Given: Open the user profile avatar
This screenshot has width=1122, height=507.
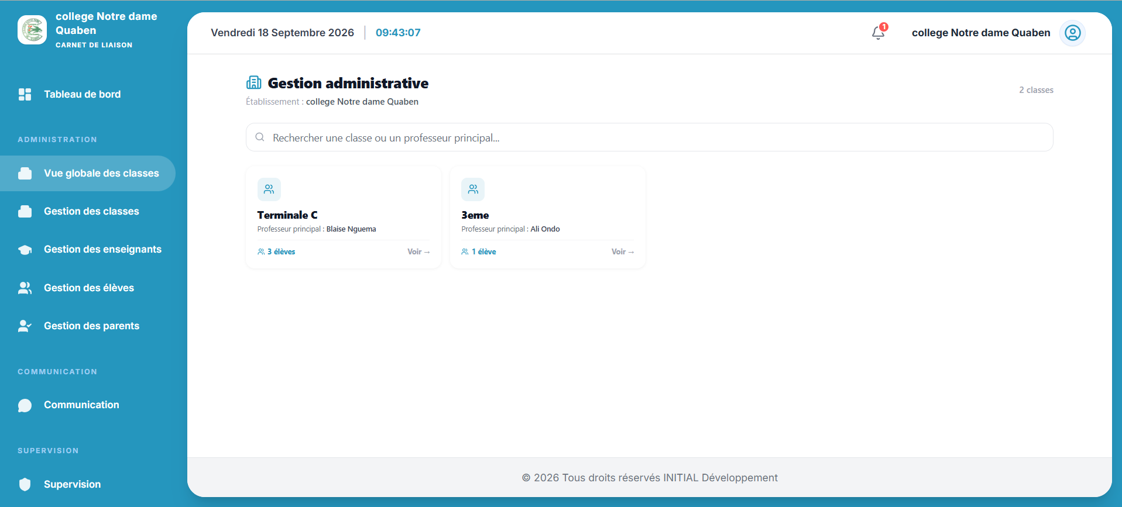Looking at the screenshot, I should (x=1072, y=33).
